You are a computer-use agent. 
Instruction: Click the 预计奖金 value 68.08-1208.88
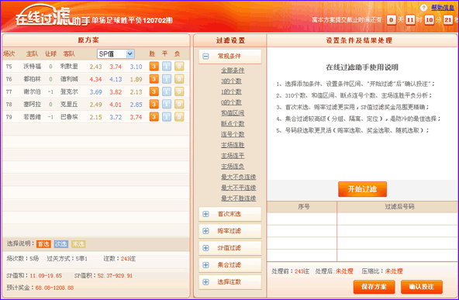click(x=54, y=288)
